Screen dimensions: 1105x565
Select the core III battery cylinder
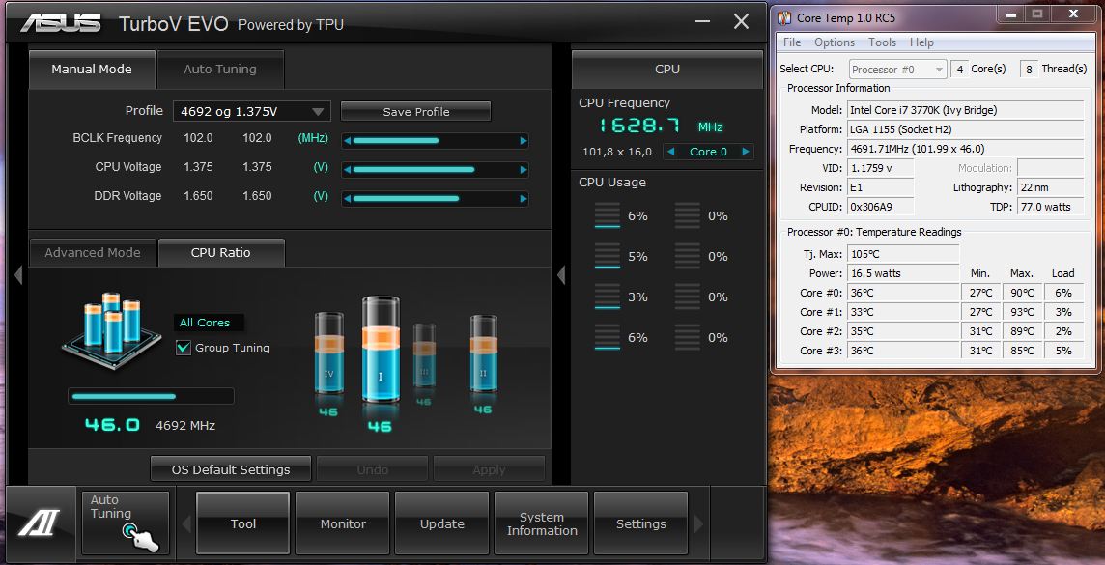click(423, 355)
